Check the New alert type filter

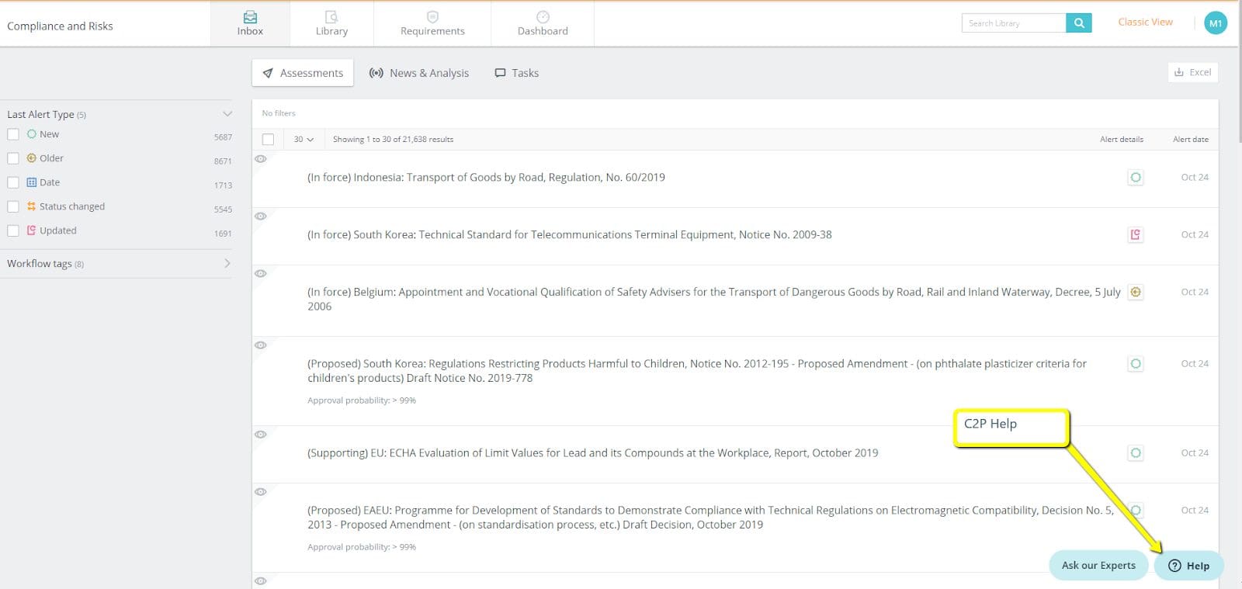click(13, 134)
